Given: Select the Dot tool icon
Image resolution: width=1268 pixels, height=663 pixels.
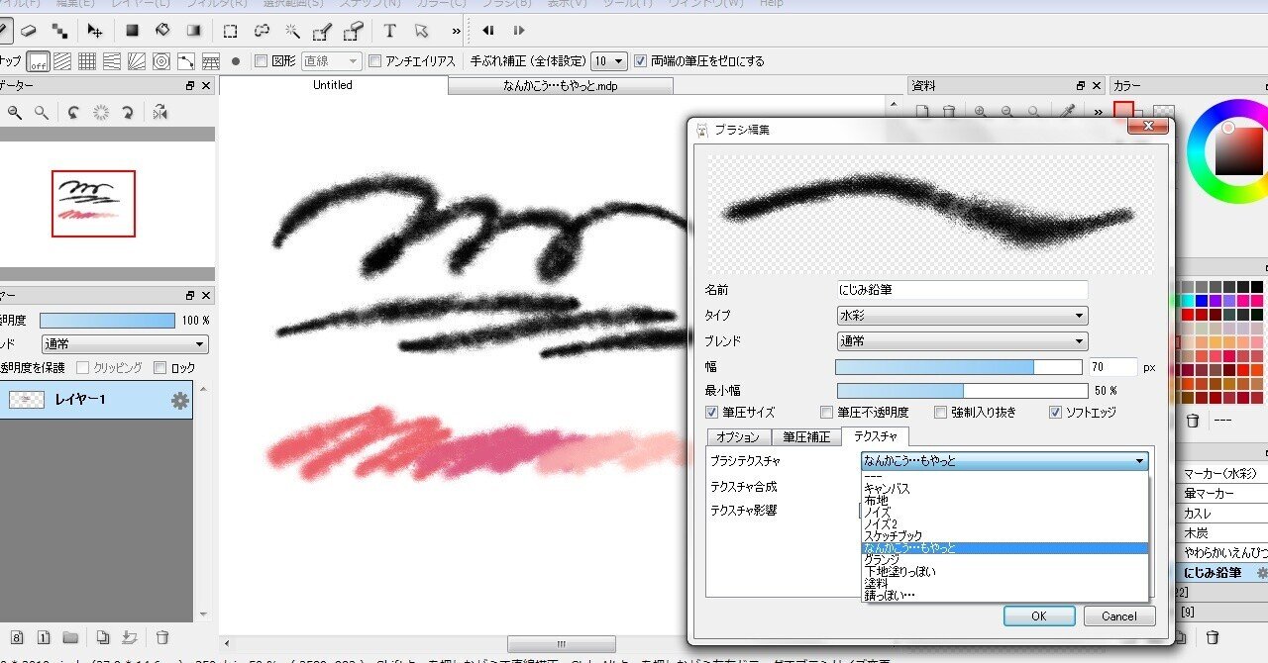Looking at the screenshot, I should (59, 31).
